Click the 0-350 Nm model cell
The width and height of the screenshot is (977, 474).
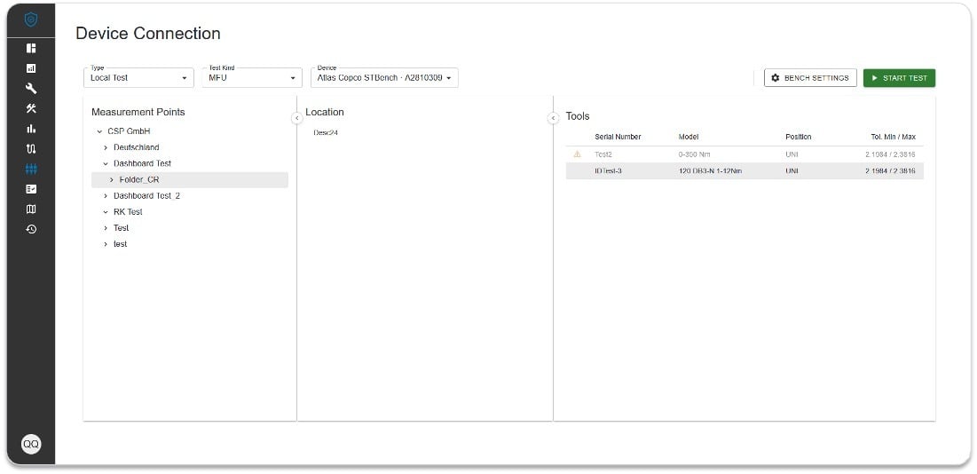(694, 154)
